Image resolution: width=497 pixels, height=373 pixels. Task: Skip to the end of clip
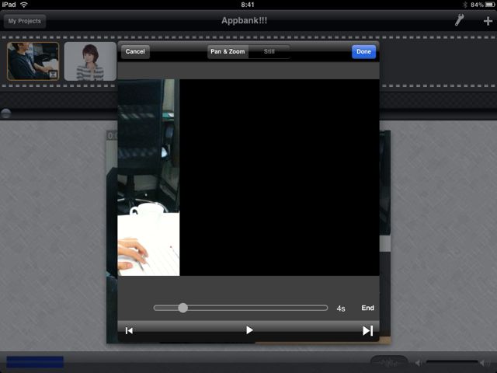click(367, 330)
